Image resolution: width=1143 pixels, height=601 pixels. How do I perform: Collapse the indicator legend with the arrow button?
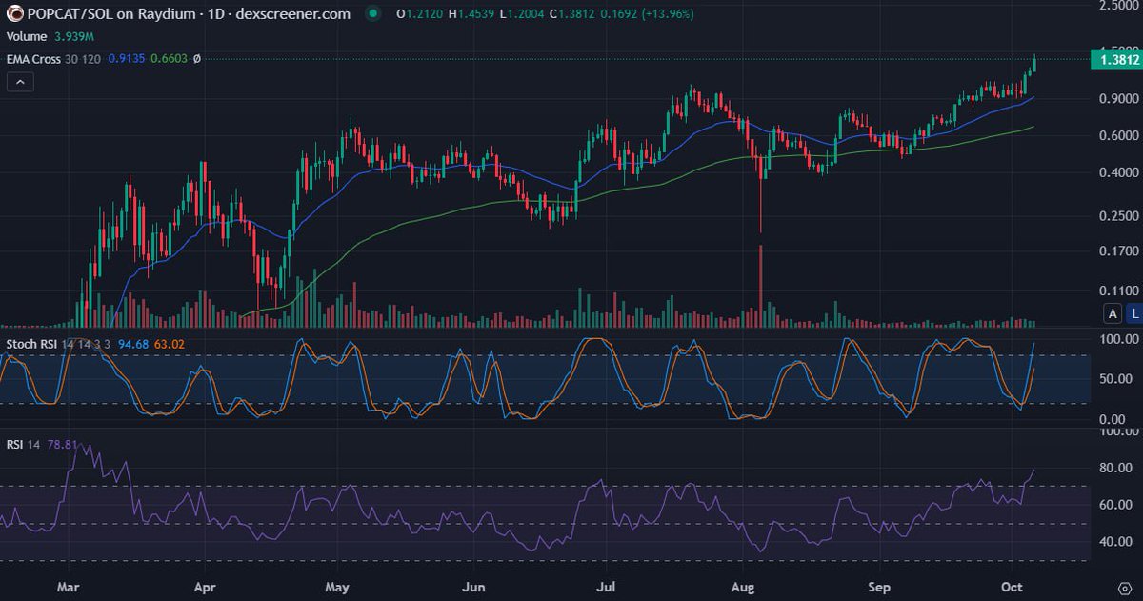[x=20, y=82]
